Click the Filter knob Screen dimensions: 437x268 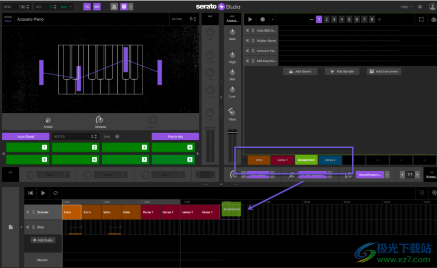pyautogui.click(x=232, y=112)
